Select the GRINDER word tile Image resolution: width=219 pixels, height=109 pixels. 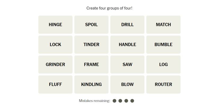[55, 64]
